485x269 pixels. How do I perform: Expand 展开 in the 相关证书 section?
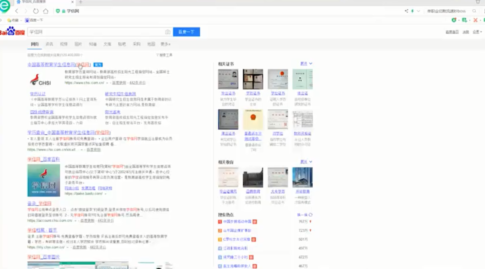[306, 63]
